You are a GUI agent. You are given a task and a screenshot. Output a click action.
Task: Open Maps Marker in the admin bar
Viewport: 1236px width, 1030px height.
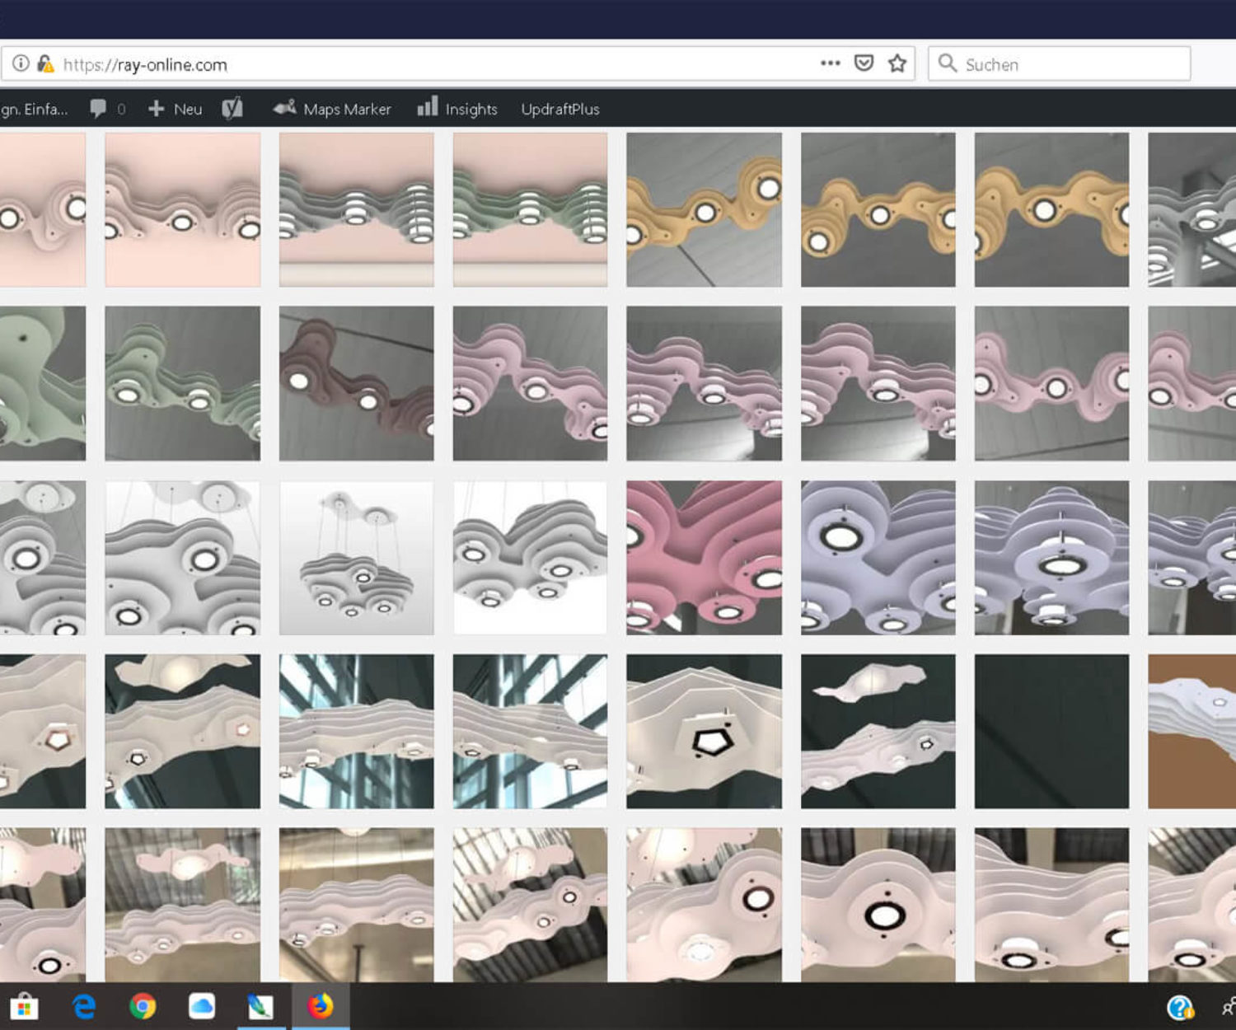[x=332, y=109]
